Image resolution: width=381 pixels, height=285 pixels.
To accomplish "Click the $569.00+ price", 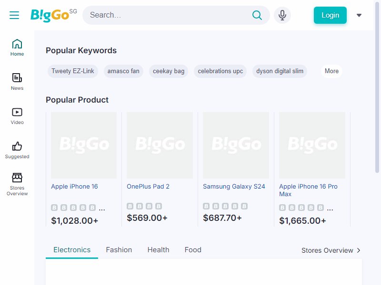I will tap(147, 218).
